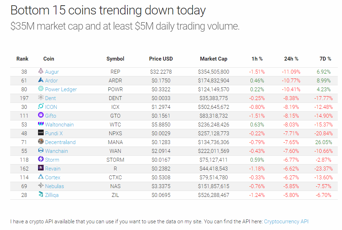Click the Augur coin icon
This screenshot has height=230, width=342.
pyautogui.click(x=41, y=72)
